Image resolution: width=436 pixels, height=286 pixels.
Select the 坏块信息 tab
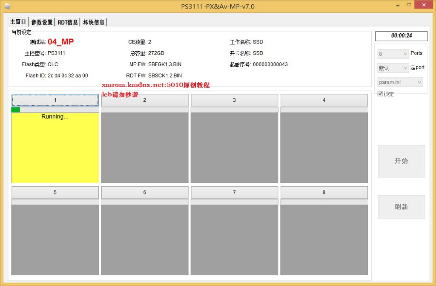[93, 22]
